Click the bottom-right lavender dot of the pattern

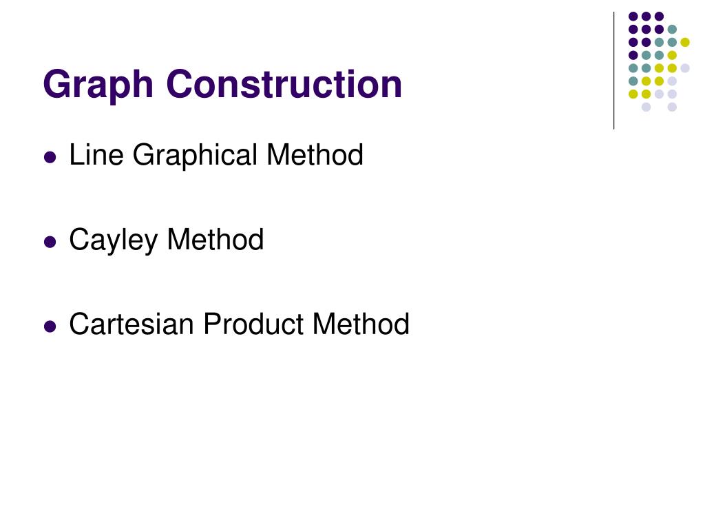click(x=672, y=107)
